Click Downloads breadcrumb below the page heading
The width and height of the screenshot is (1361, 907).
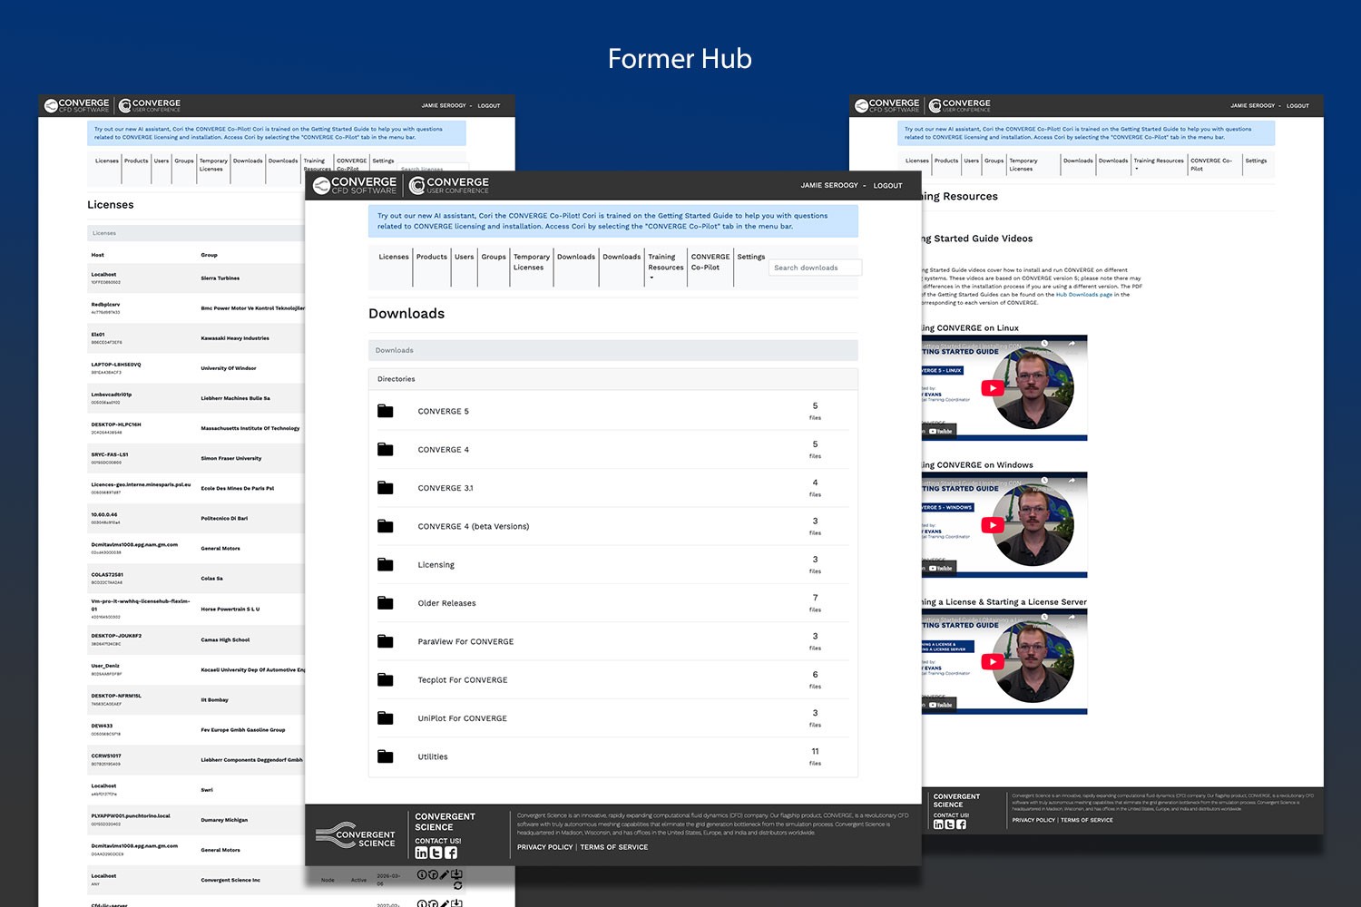coord(395,350)
